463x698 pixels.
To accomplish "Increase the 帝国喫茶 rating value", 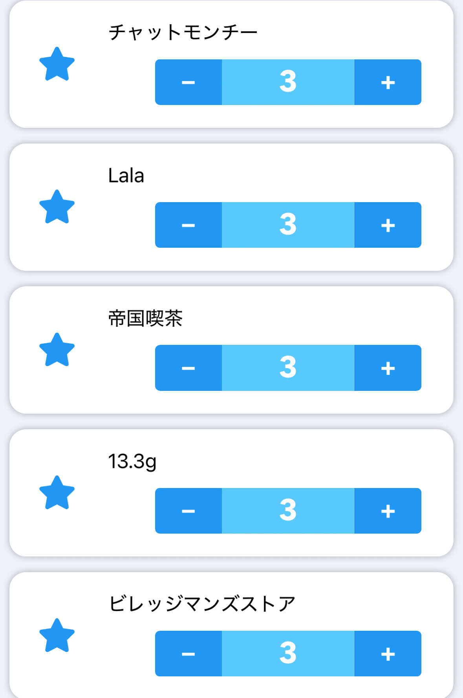I will coord(388,368).
